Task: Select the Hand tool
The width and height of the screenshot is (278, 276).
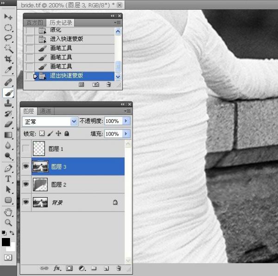Action: click(x=8, y=212)
